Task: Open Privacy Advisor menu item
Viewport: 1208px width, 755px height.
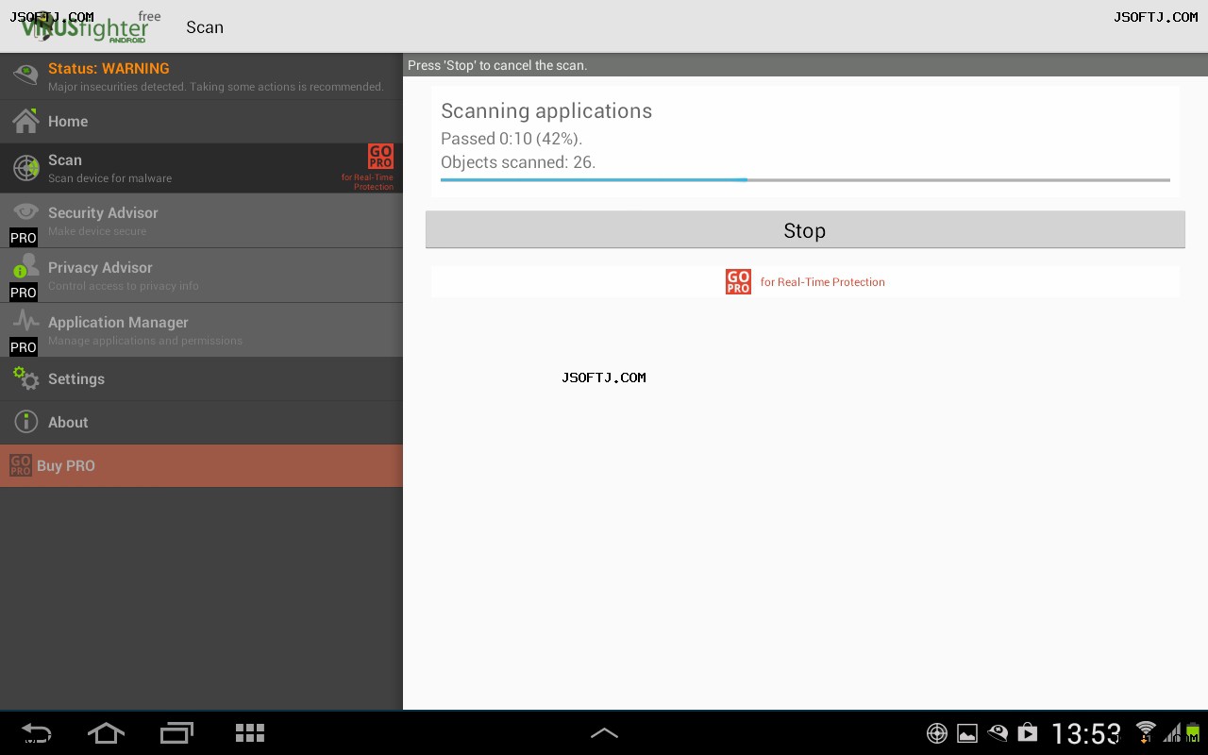Action: (x=201, y=276)
